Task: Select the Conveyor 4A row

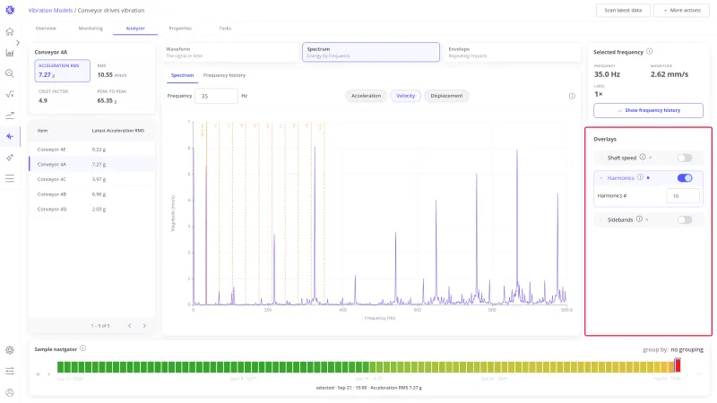Action: [92, 164]
